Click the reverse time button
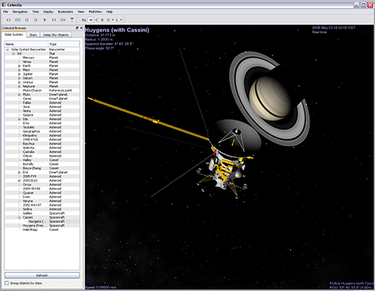375x291 pixels. [9, 20]
